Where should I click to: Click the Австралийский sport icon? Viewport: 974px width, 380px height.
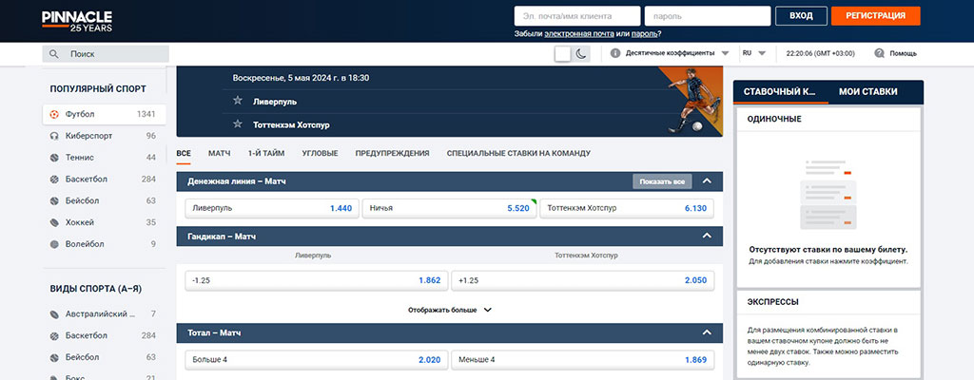tap(54, 314)
